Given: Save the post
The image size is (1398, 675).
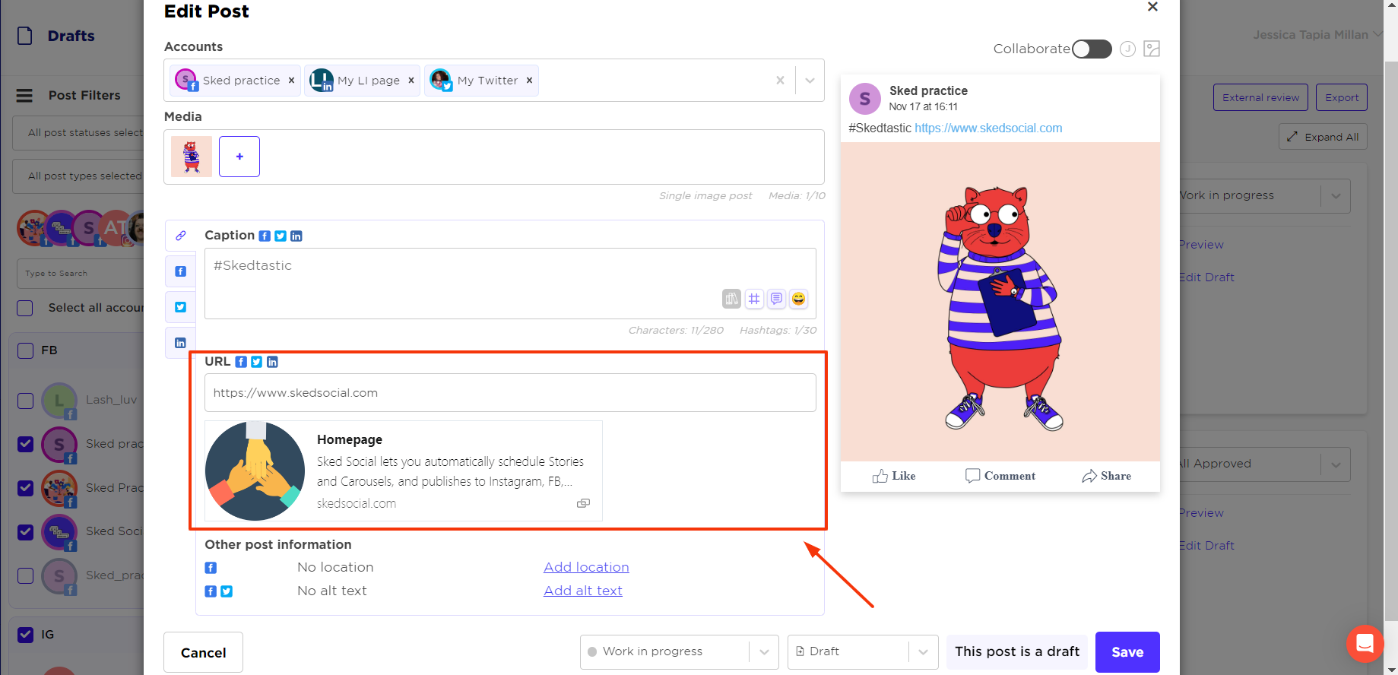Looking at the screenshot, I should pyautogui.click(x=1127, y=651).
